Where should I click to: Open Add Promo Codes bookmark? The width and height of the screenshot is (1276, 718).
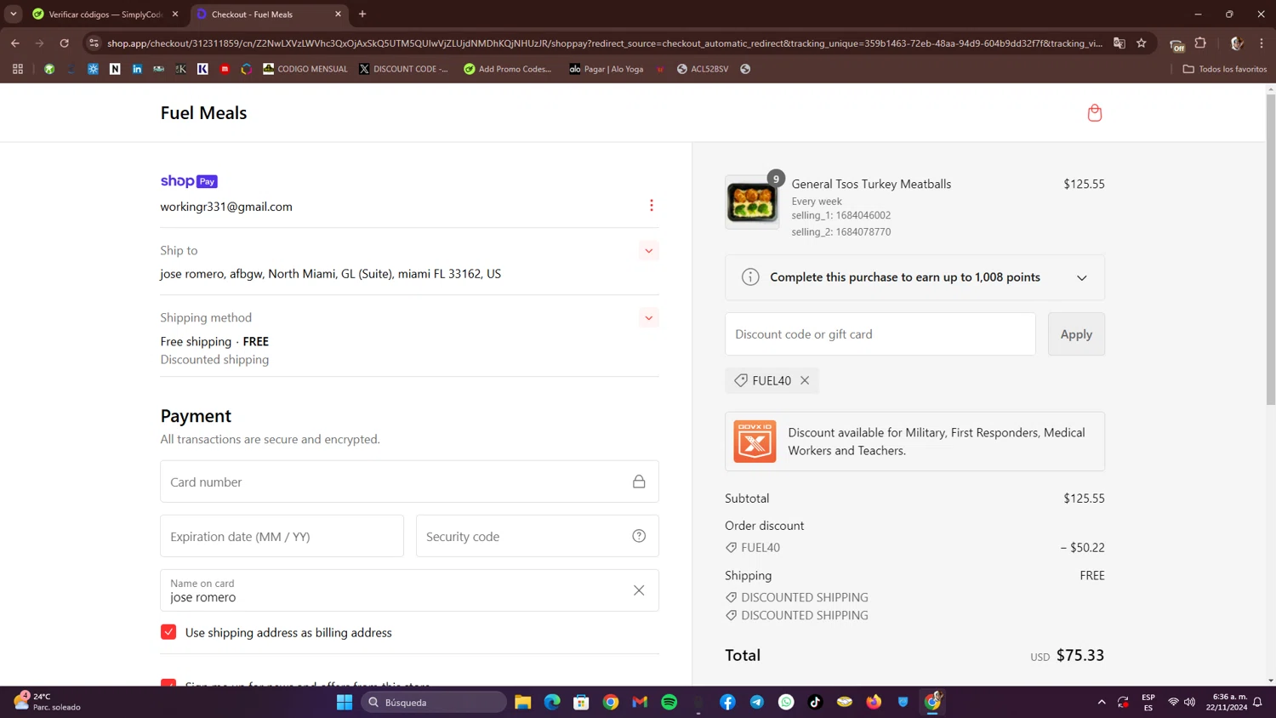(508, 69)
